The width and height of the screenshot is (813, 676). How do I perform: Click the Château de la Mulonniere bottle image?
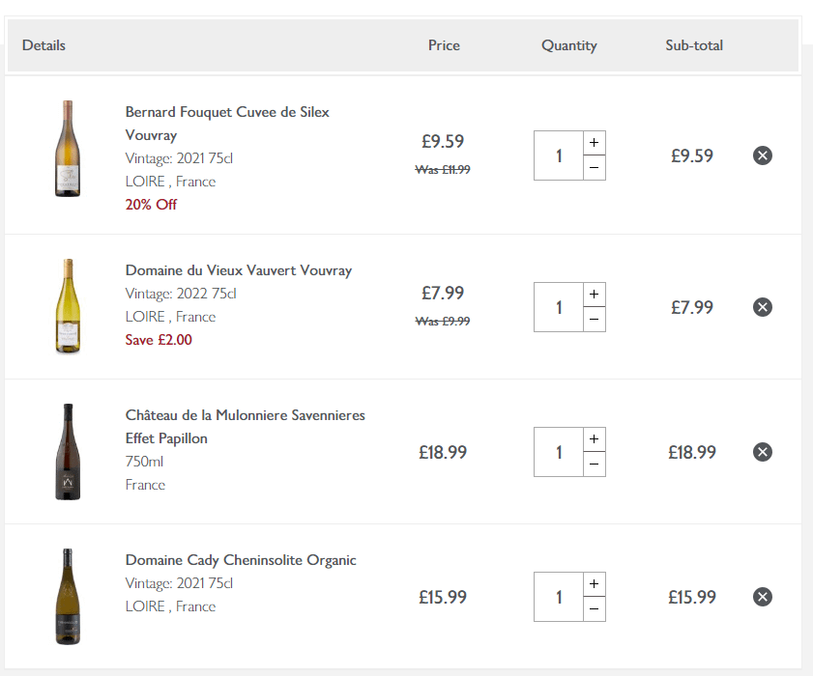tap(67, 451)
